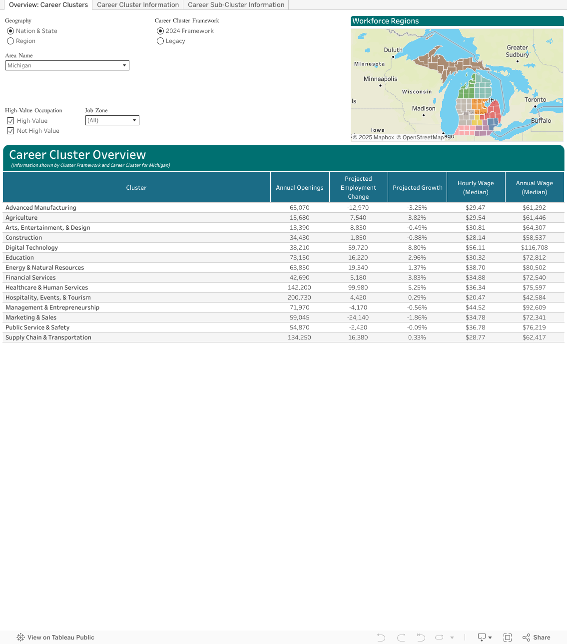
Task: Select Arts, Entertainment, & Design row
Action: (283, 228)
